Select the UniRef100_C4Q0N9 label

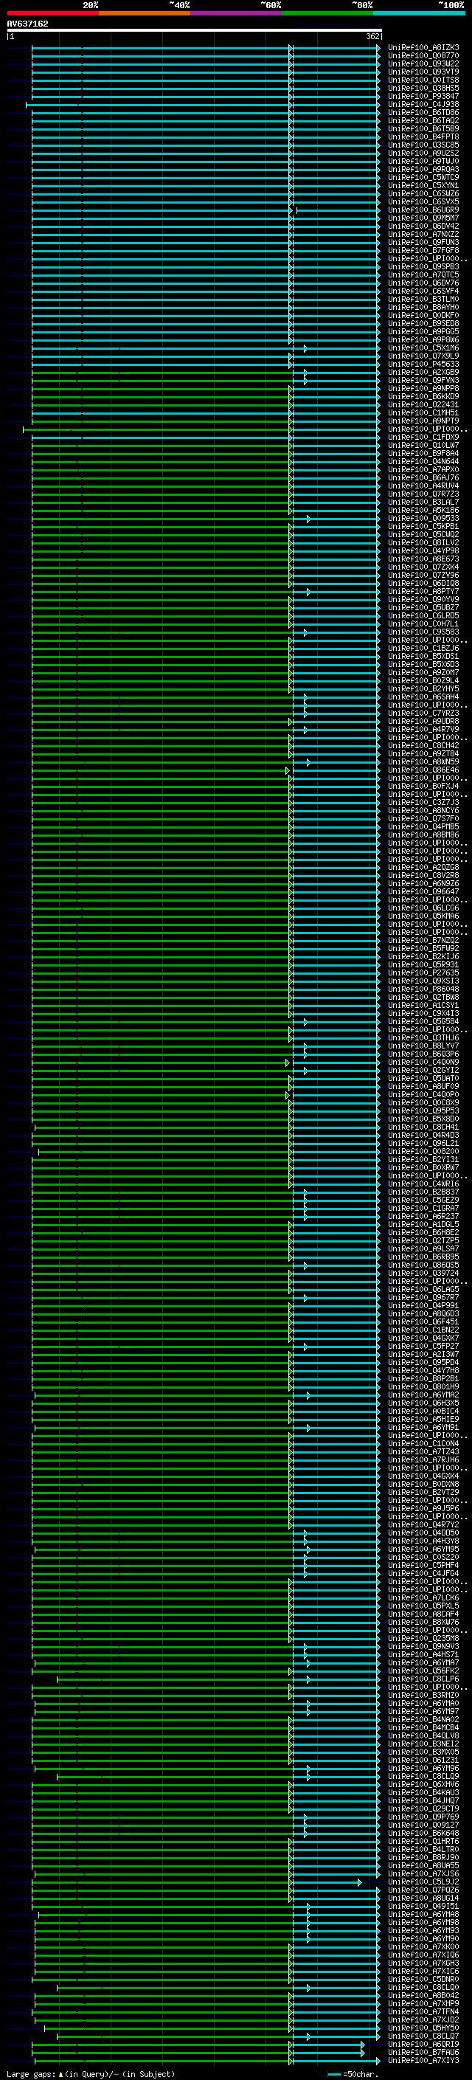tap(423, 1062)
